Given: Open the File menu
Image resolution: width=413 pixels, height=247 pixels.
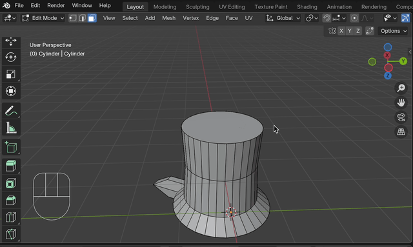Looking at the screenshot, I should pos(19,5).
